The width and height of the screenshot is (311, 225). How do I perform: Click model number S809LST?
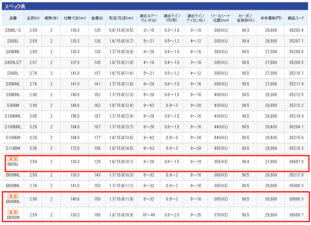tap(13, 63)
